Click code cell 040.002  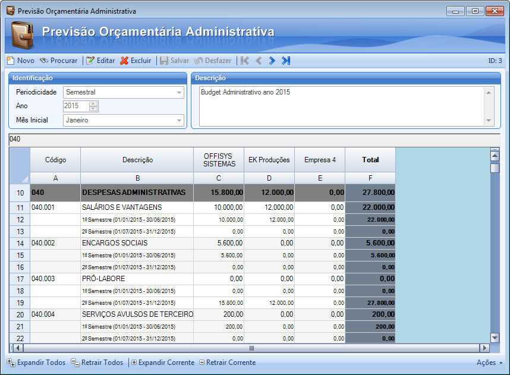(x=55, y=243)
